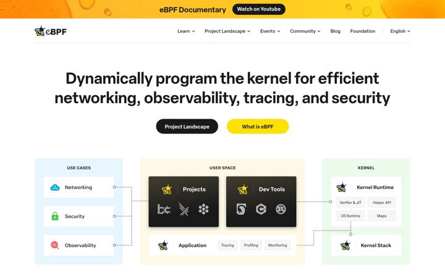Screen dimensions: 445x278
Task: Click the bee icon beside Kernel Stack
Action: point(345,245)
